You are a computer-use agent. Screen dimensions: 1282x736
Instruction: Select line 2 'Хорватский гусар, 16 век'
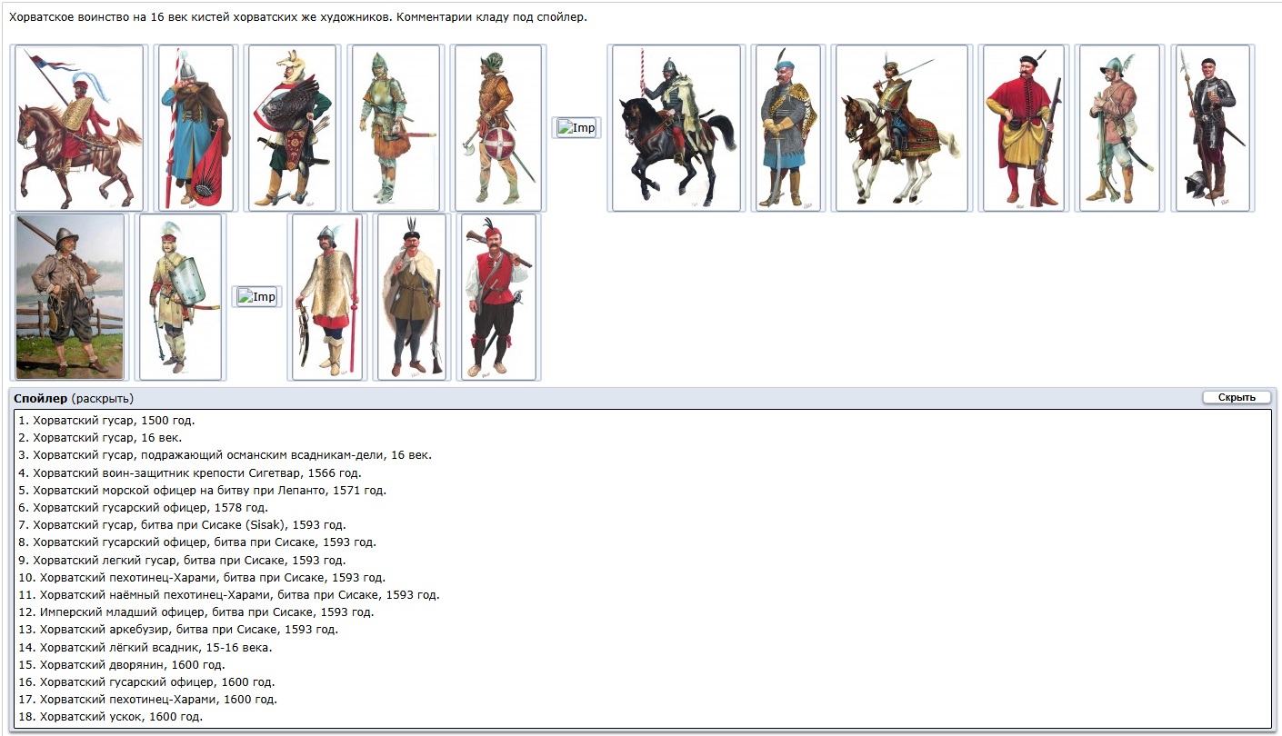click(x=100, y=438)
